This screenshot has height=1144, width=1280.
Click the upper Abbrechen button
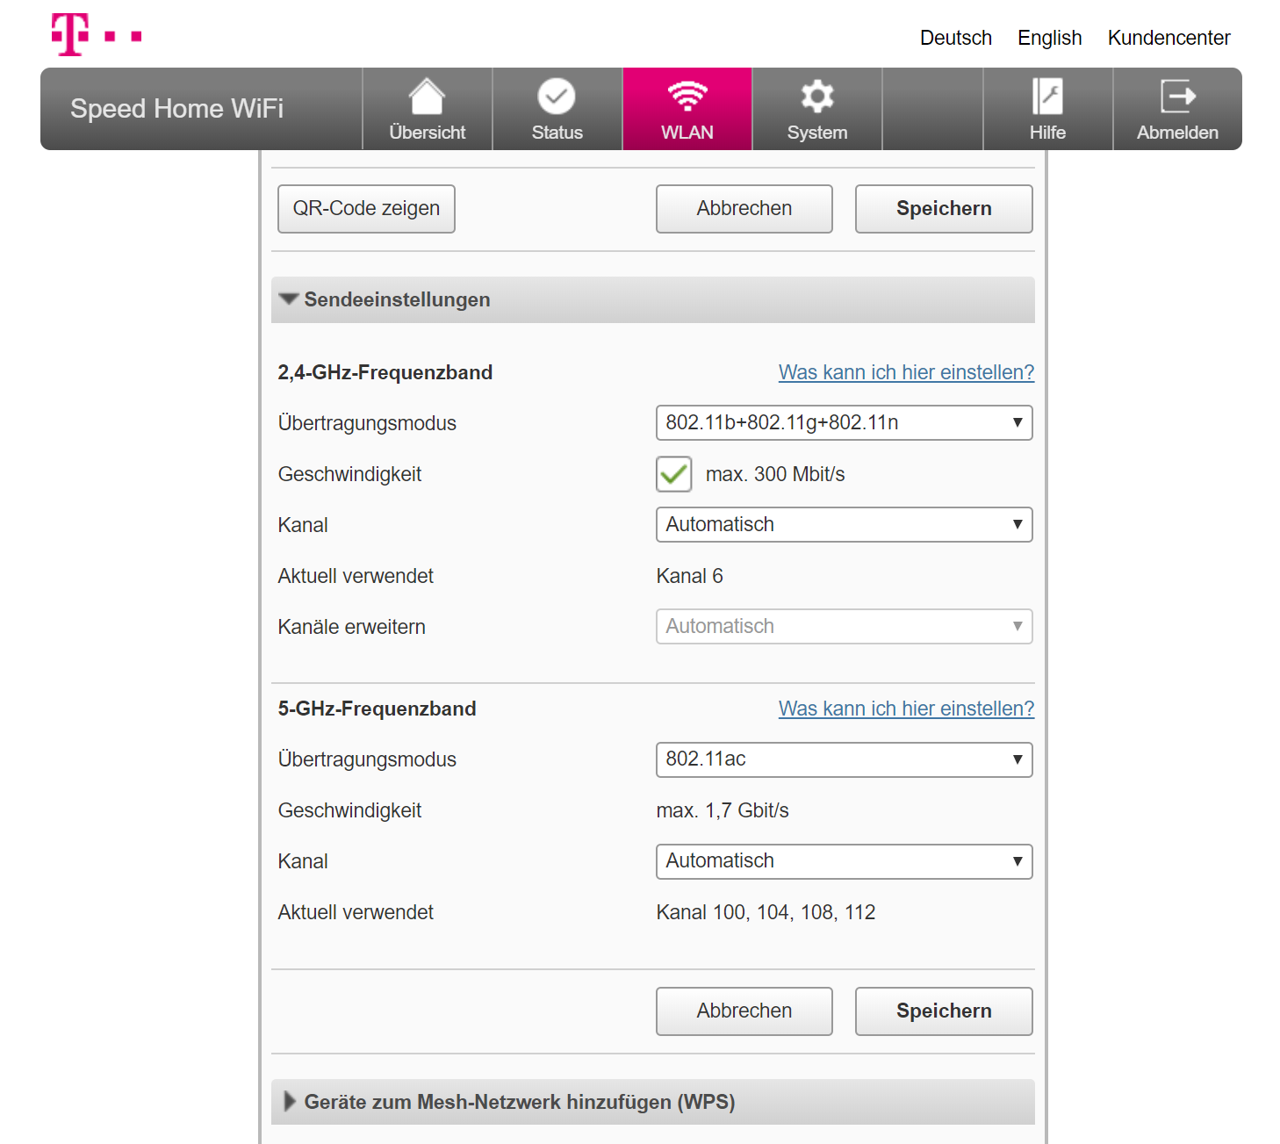coord(744,209)
